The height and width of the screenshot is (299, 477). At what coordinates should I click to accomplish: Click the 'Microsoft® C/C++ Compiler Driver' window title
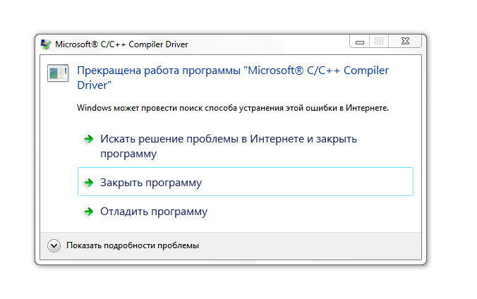pyautogui.click(x=121, y=44)
